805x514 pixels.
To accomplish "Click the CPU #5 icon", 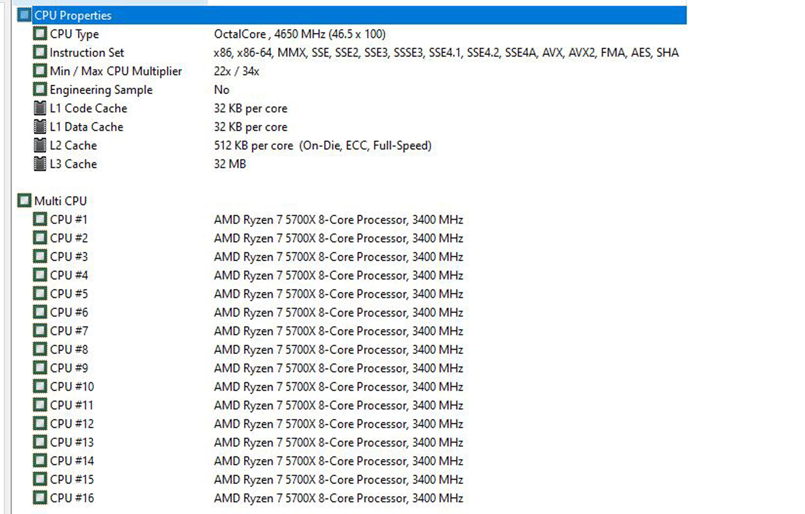I will point(40,294).
